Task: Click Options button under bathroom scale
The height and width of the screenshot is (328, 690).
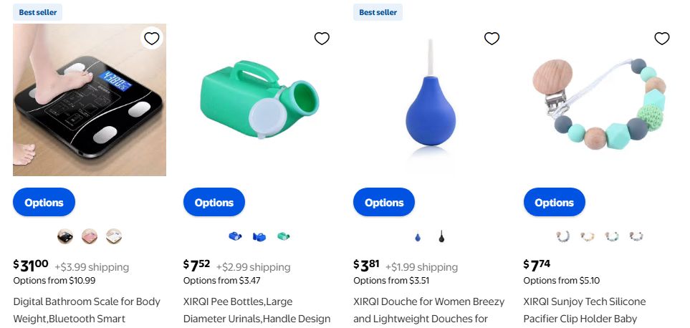Action: pyautogui.click(x=44, y=202)
